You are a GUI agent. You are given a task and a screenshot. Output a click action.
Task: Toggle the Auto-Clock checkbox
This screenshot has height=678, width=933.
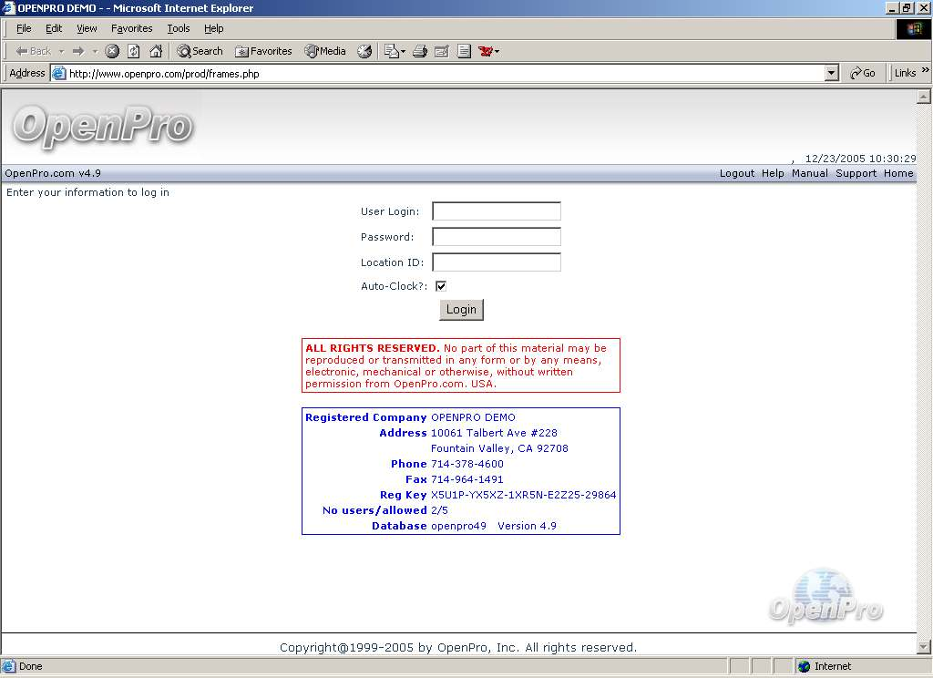coord(441,286)
